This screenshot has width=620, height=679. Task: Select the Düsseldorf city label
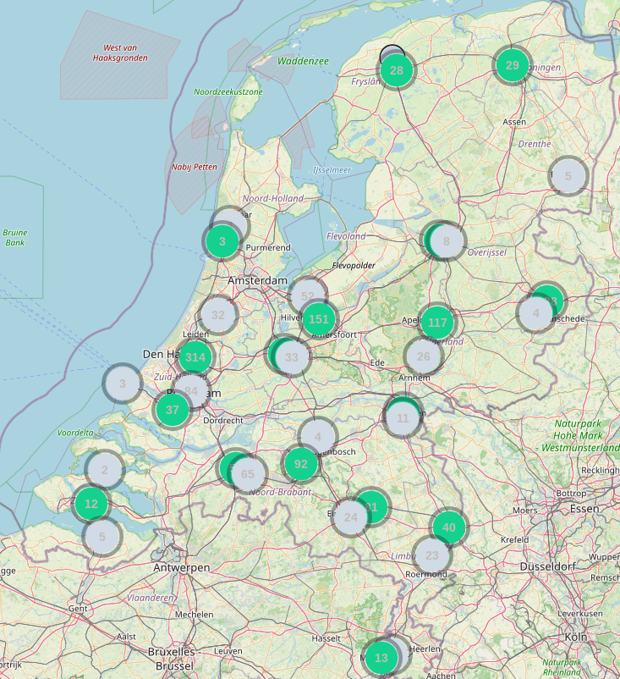(x=548, y=566)
